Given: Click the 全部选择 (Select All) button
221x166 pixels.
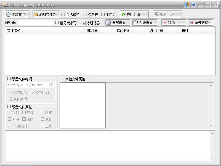Looking at the screenshot, I should pos(118,23).
